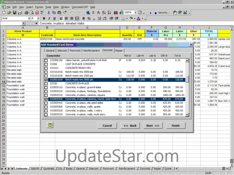This screenshot has width=234, height=175.
Task: Click the Finish button
Action: [x=175, y=126]
